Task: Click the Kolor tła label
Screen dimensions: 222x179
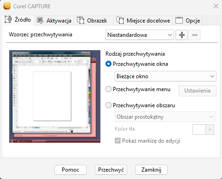Action: [125, 129]
